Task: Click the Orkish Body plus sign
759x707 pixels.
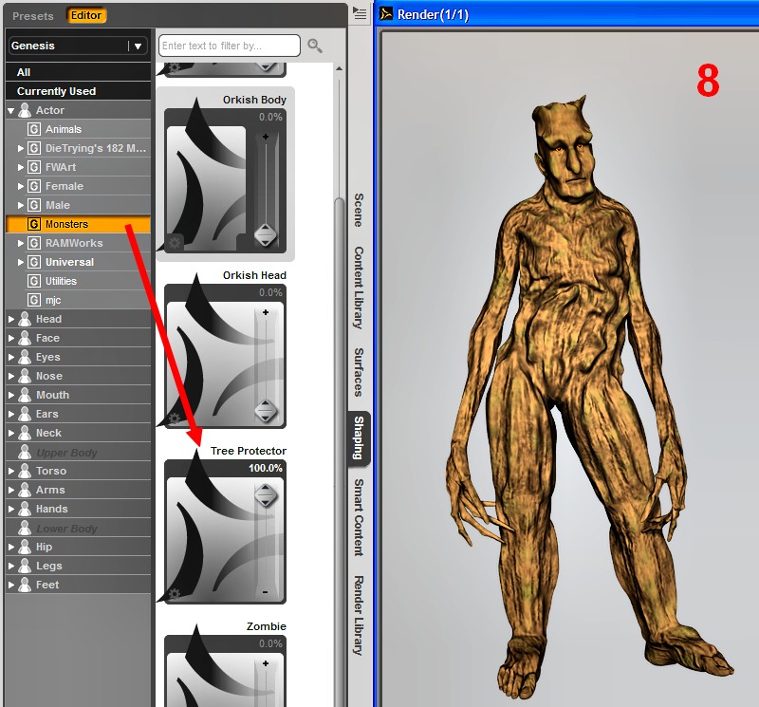Action: coord(266,137)
